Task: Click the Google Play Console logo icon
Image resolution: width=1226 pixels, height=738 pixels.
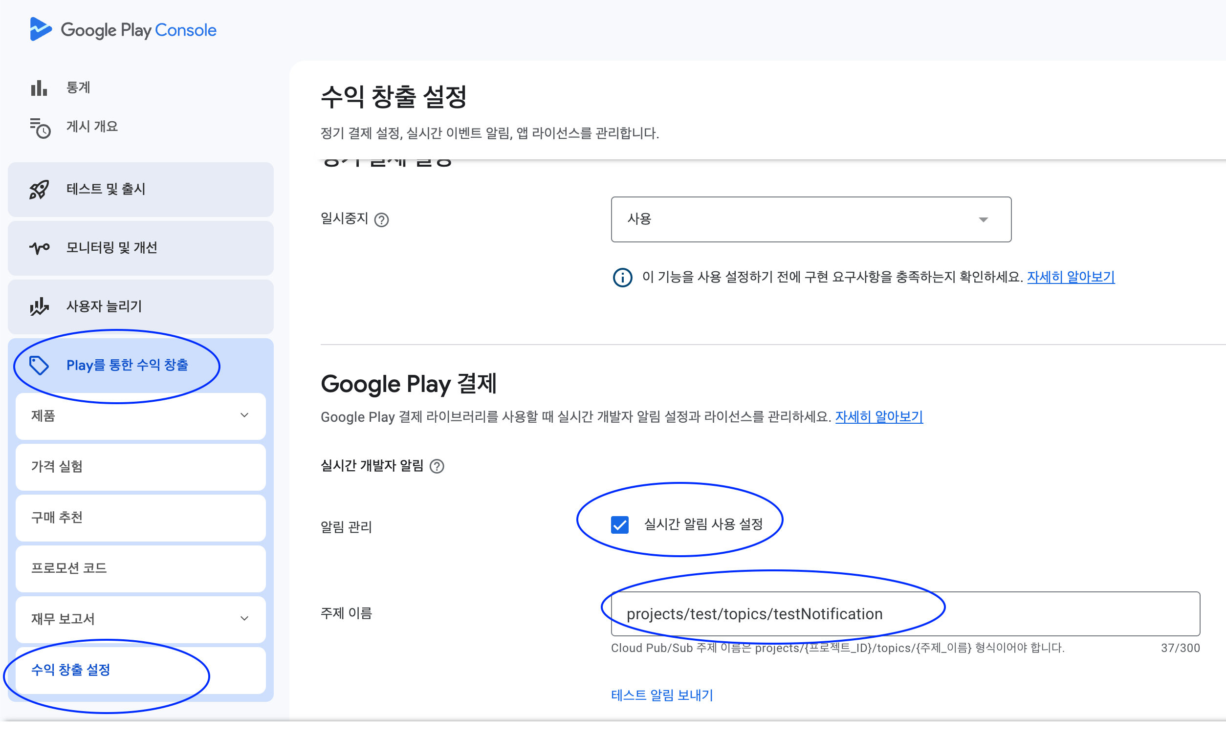Action: 40,29
